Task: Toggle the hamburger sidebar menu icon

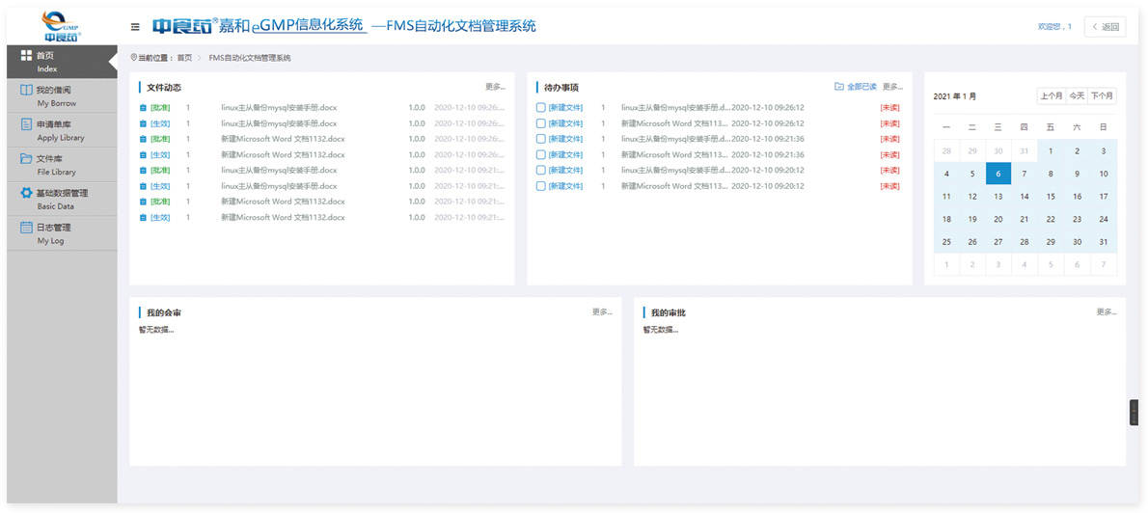Action: [x=135, y=27]
